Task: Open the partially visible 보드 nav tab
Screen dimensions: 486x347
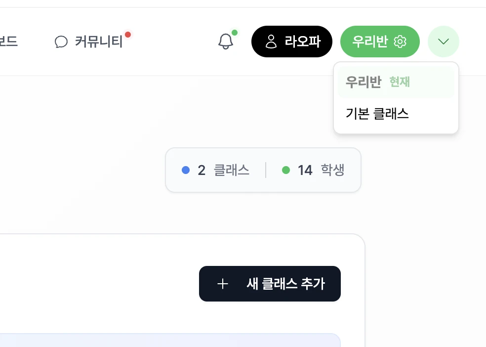Action: coord(9,41)
